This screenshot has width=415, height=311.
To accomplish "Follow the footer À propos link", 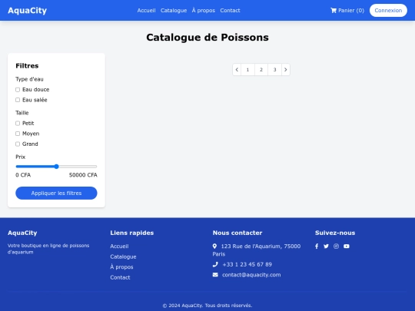I will point(121,266).
